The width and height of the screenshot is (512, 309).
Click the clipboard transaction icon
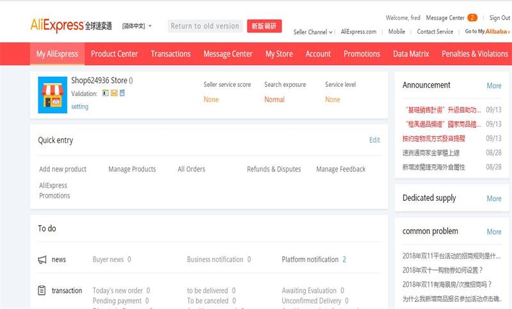pyautogui.click(x=42, y=290)
